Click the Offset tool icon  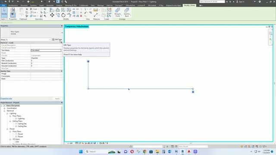pos(57,10)
